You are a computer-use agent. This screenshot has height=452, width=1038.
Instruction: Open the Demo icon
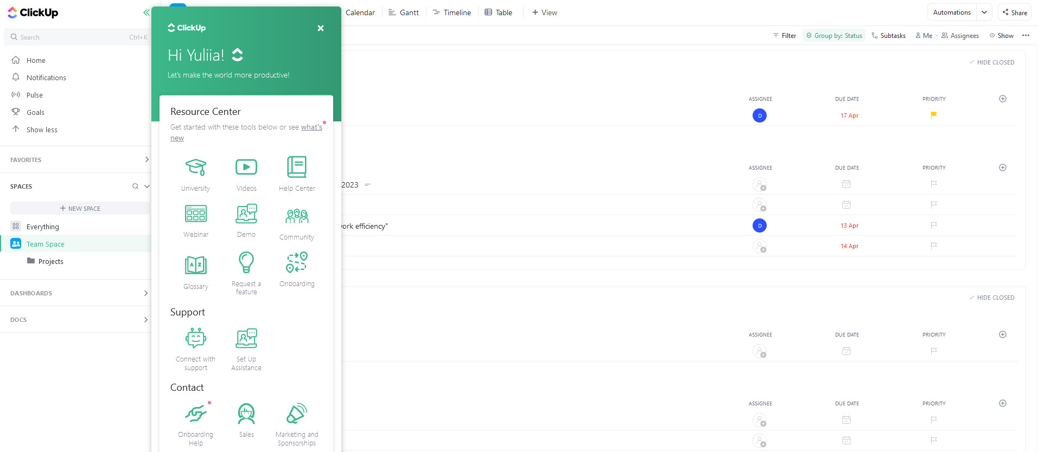coord(246,214)
